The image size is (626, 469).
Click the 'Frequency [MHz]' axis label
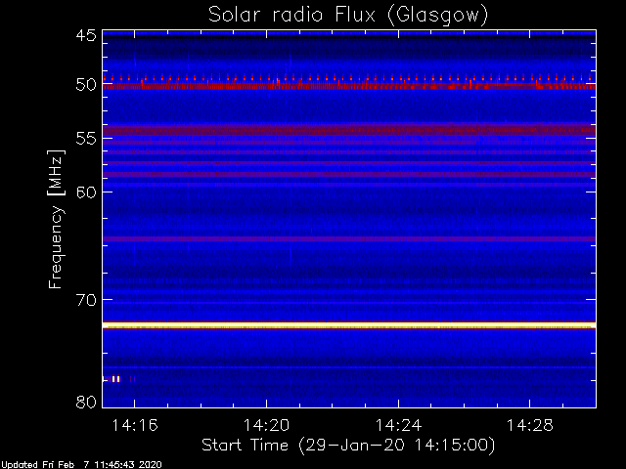tap(56, 219)
